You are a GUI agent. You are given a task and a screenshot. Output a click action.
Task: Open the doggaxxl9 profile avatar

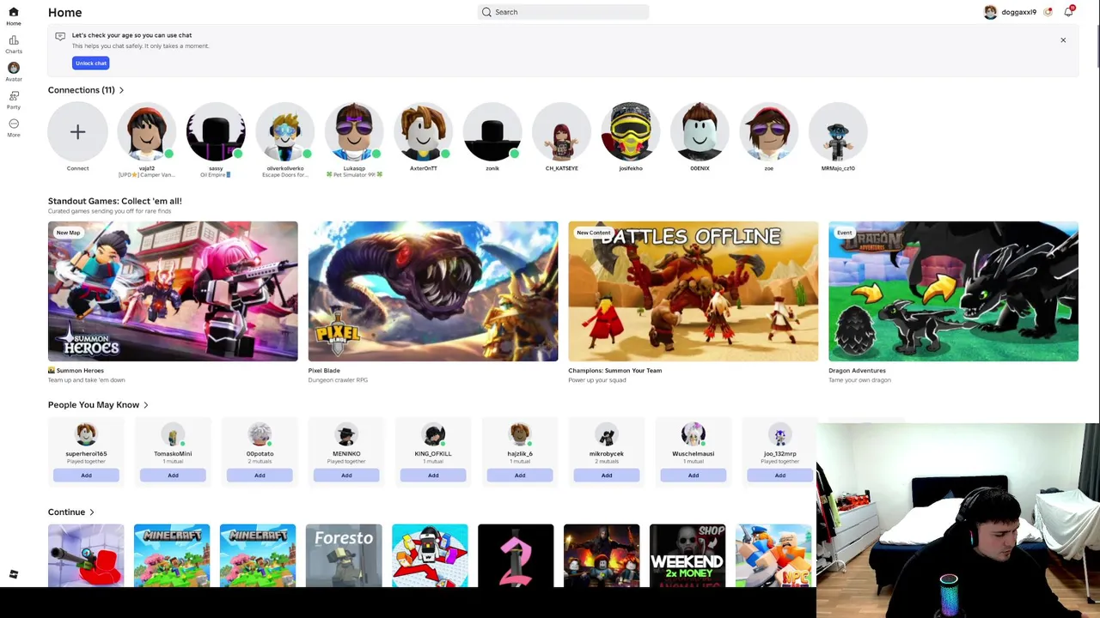[990, 12]
